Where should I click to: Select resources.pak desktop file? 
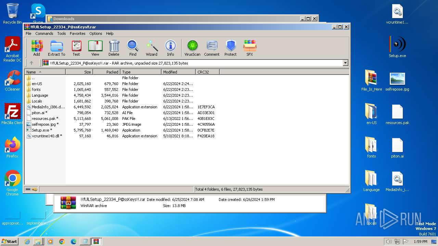pos(397,114)
